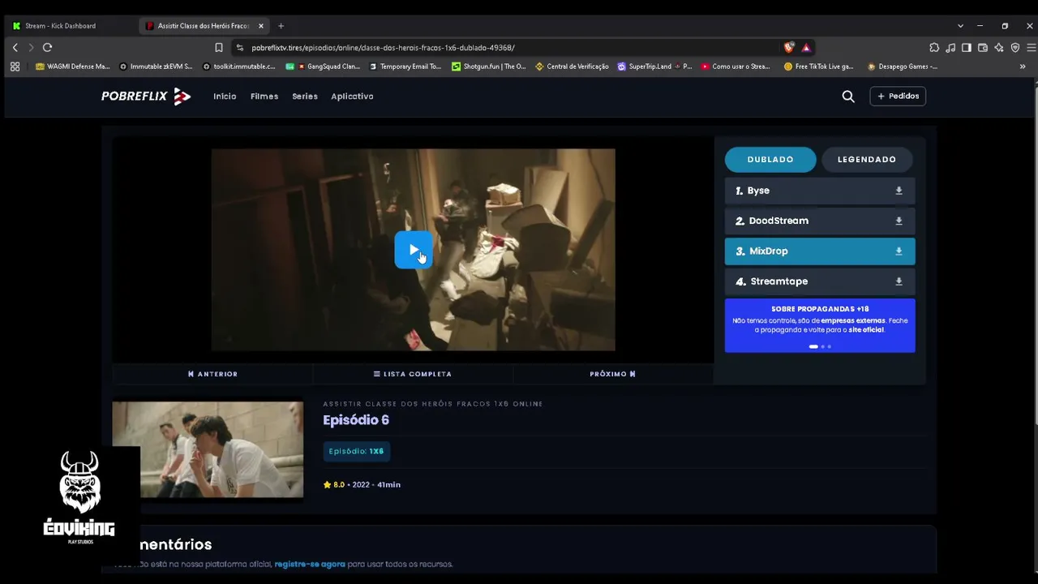Image resolution: width=1038 pixels, height=584 pixels.
Task: Open the media control music-note icon
Action: tap(950, 48)
